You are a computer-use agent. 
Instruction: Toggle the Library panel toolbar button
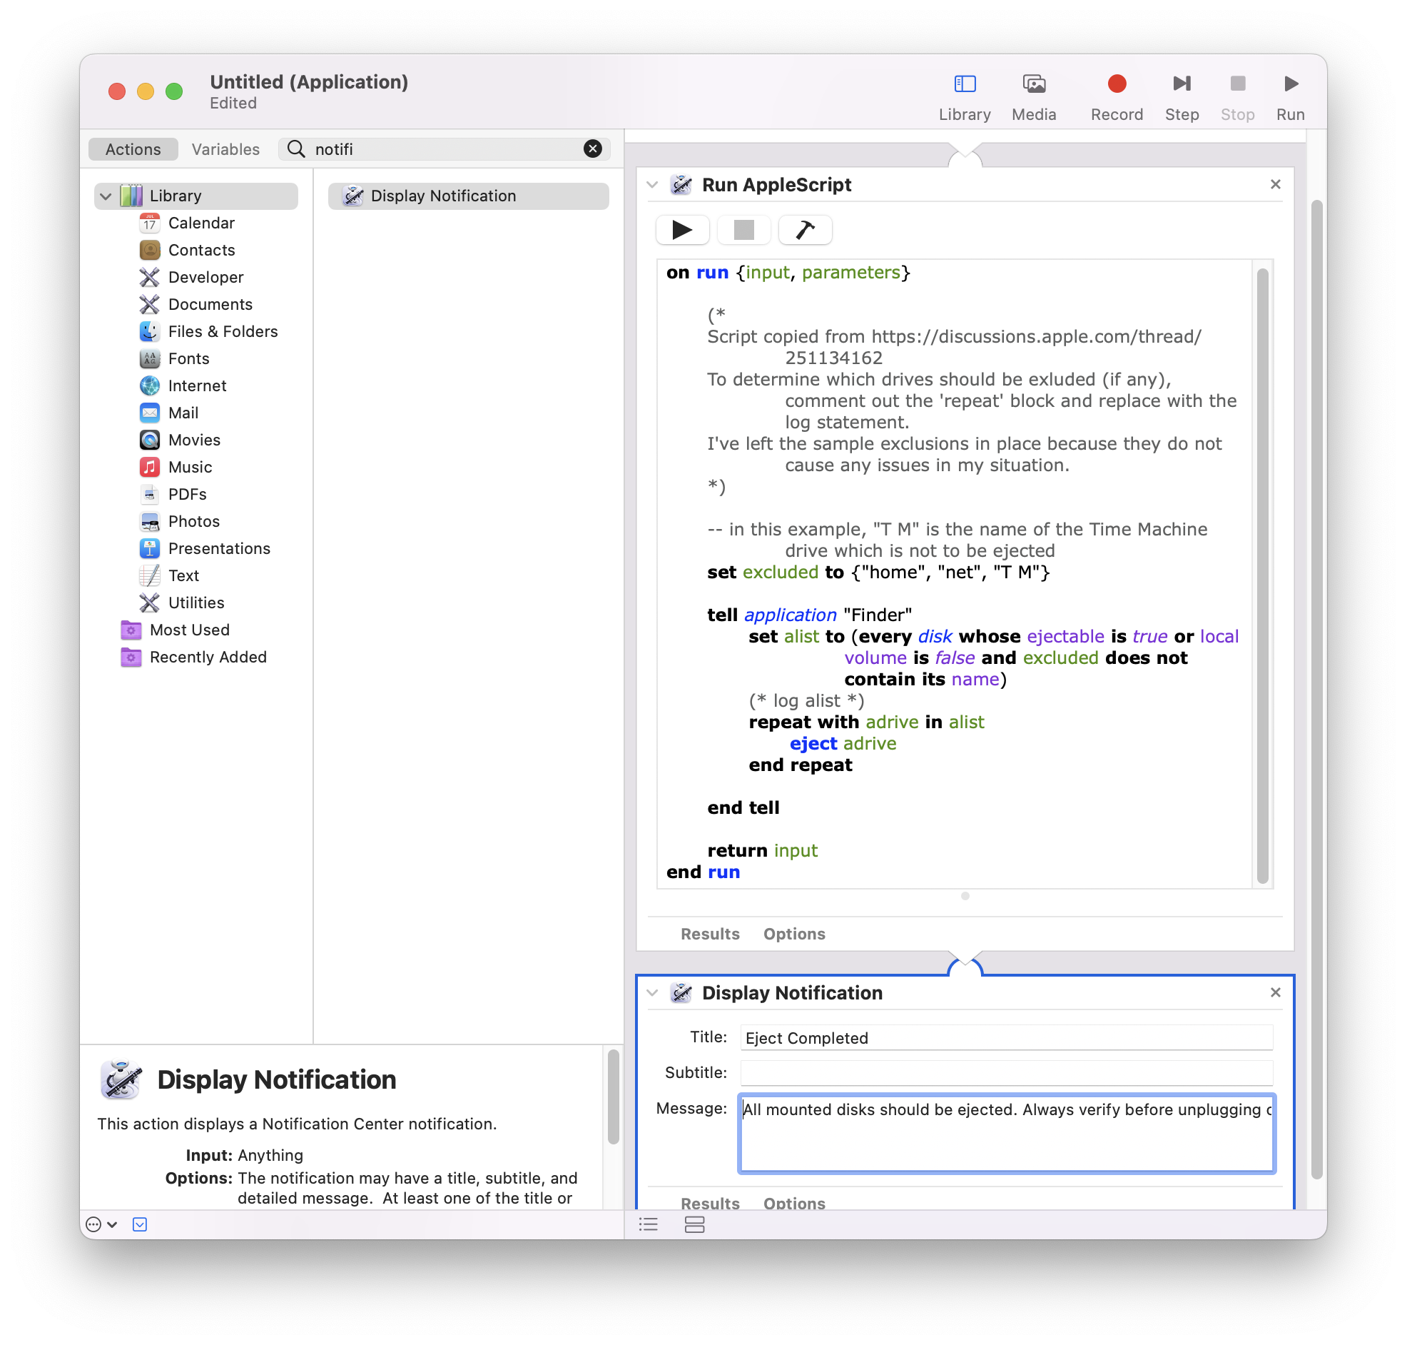click(964, 98)
